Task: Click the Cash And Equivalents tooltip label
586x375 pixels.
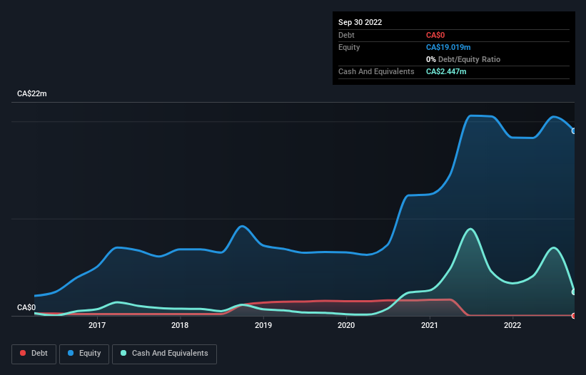Action: [x=376, y=71]
